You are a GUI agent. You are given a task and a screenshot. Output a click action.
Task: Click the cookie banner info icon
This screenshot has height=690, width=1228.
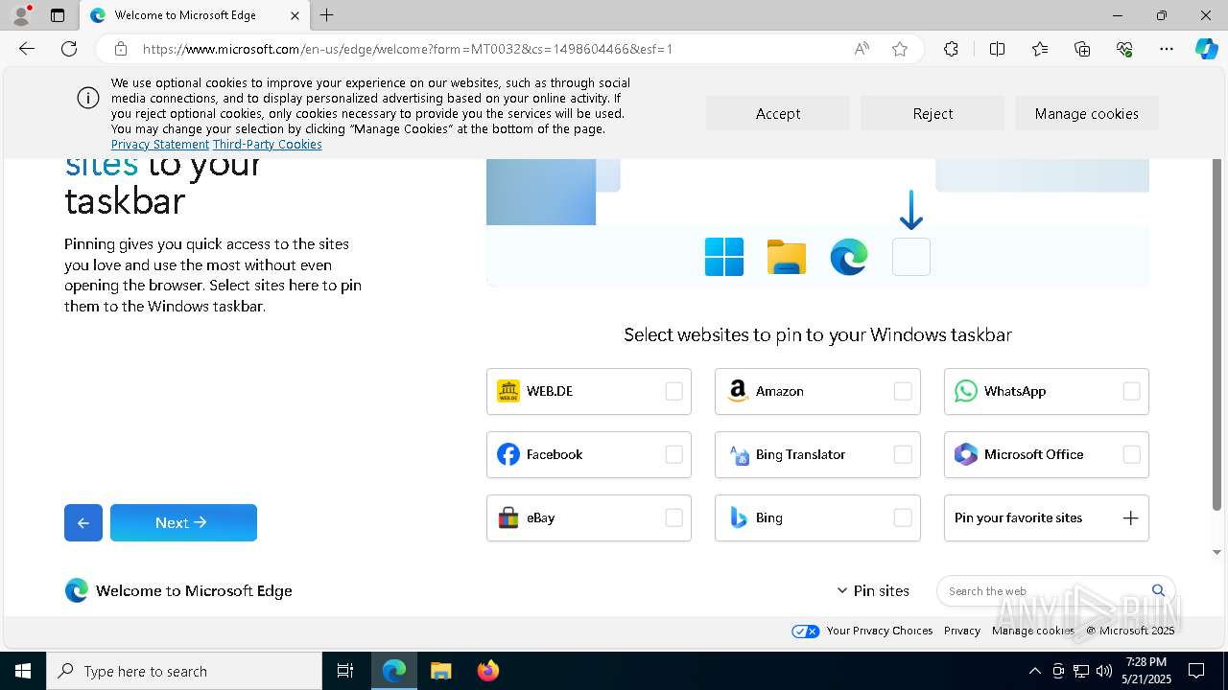click(88, 98)
